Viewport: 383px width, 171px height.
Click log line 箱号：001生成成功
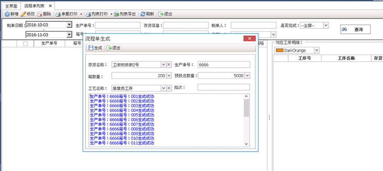[122, 97]
